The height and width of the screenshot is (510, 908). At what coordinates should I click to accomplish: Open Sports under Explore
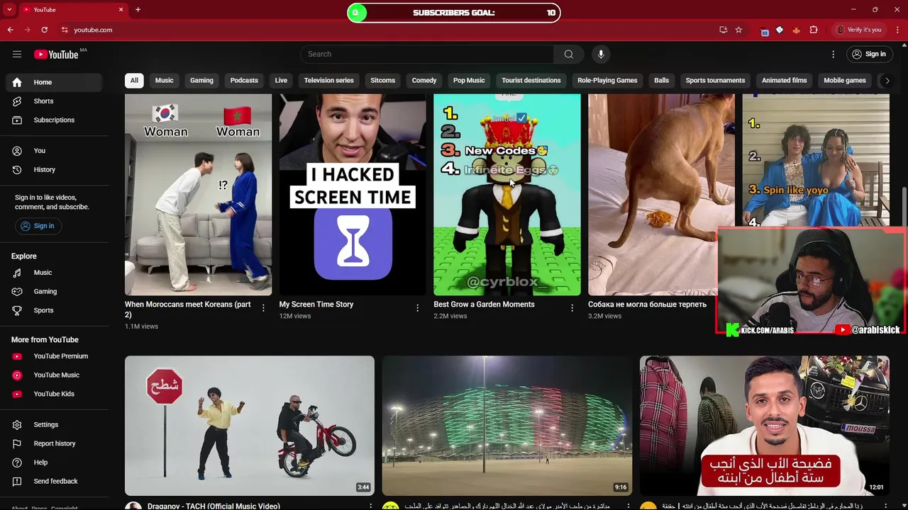tap(54, 310)
